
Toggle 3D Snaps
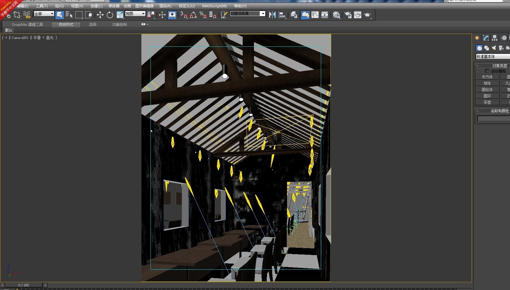point(183,15)
